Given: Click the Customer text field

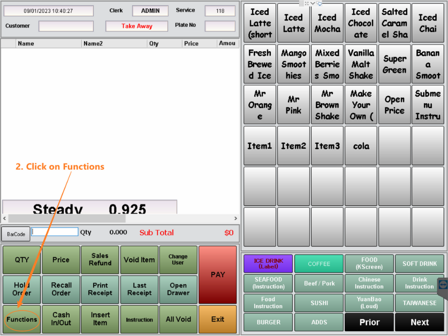Looking at the screenshot, I should point(66,26).
